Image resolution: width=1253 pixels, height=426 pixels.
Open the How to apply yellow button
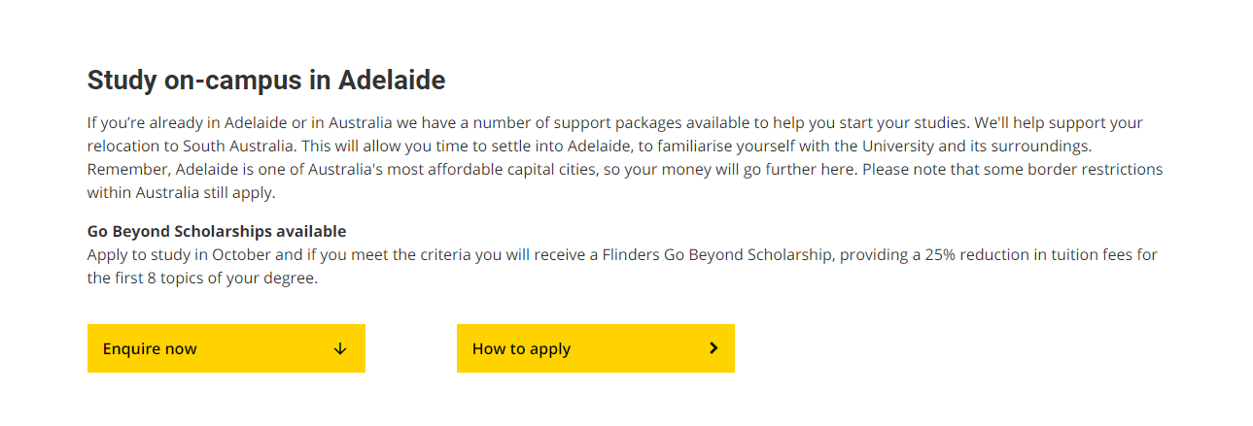[596, 348]
